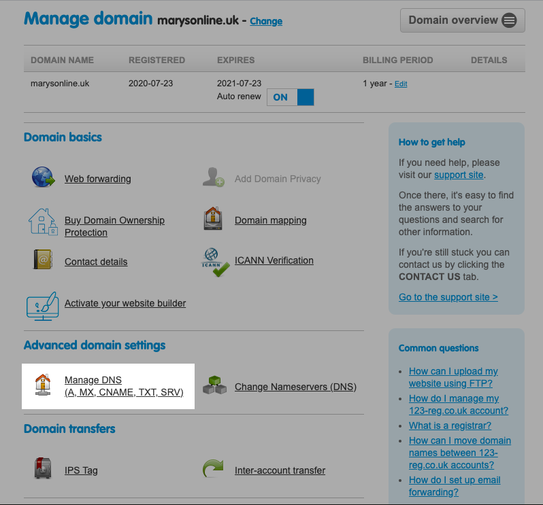Click the Change Nameservers cubes icon

pos(215,385)
